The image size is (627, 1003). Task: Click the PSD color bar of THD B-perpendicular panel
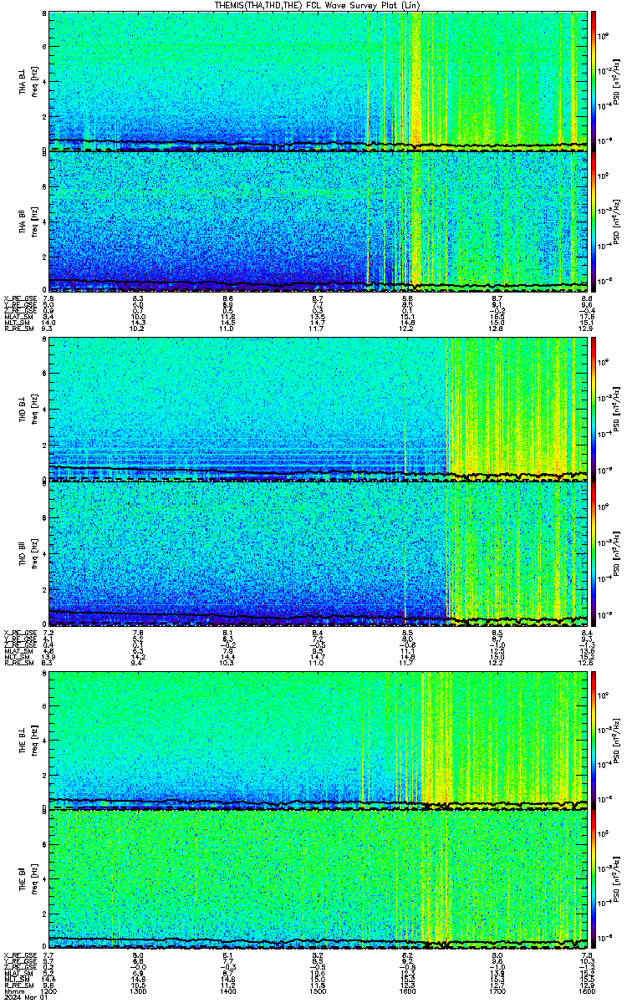click(x=594, y=410)
